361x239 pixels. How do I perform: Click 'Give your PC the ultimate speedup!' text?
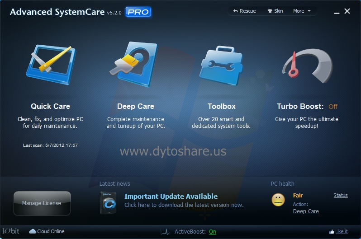307,122
